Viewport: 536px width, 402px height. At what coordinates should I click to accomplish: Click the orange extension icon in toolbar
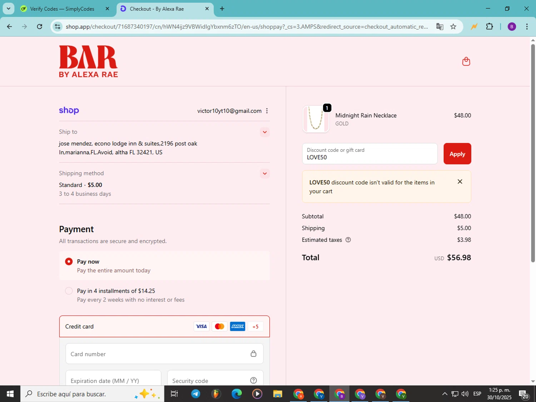(474, 26)
